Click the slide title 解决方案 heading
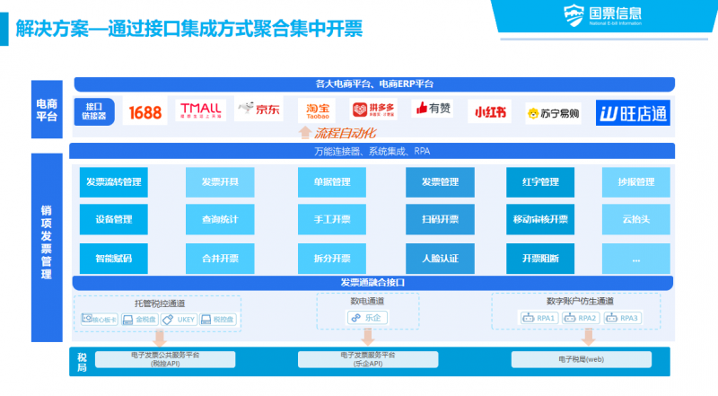 [x=188, y=29]
